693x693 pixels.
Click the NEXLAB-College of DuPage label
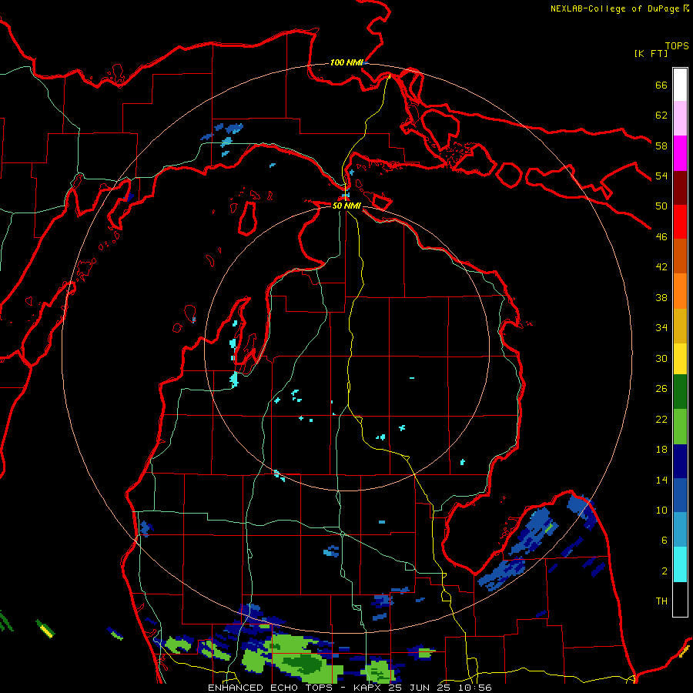pos(615,8)
